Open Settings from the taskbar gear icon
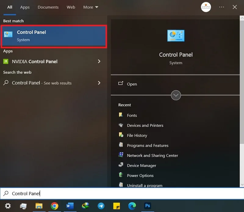 click(x=8, y=206)
